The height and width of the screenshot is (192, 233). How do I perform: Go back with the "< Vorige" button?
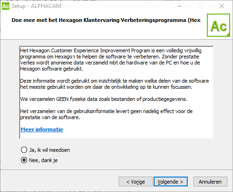[135, 182]
